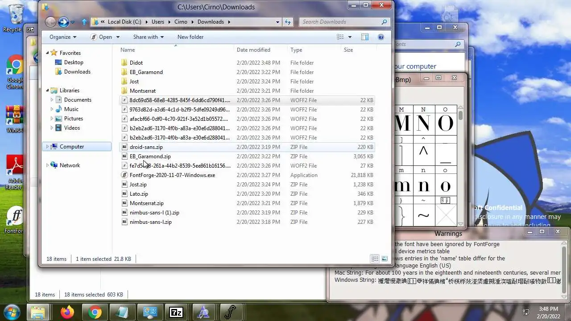
Task: Expand the Documents library node
Action: coord(52,100)
